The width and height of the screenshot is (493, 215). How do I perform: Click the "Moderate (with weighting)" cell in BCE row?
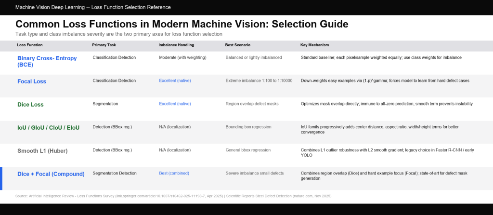click(x=182, y=57)
